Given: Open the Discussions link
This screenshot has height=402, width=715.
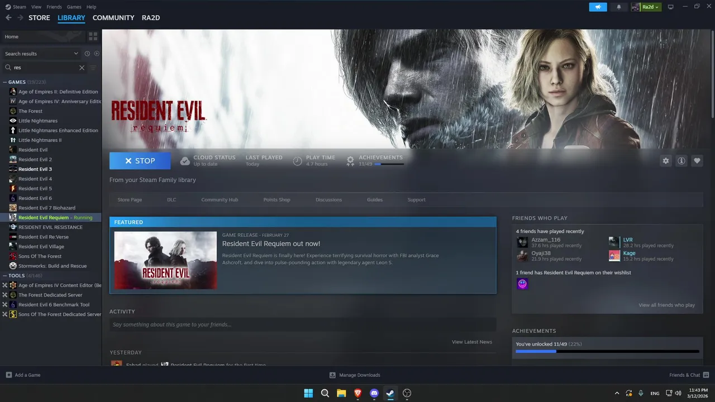Looking at the screenshot, I should coord(328,200).
